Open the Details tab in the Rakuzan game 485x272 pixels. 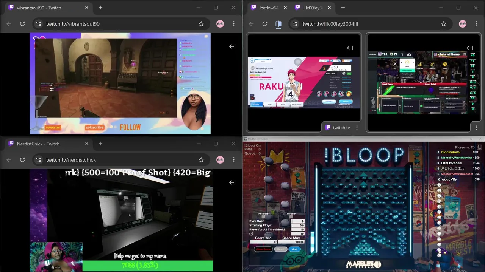point(257,104)
